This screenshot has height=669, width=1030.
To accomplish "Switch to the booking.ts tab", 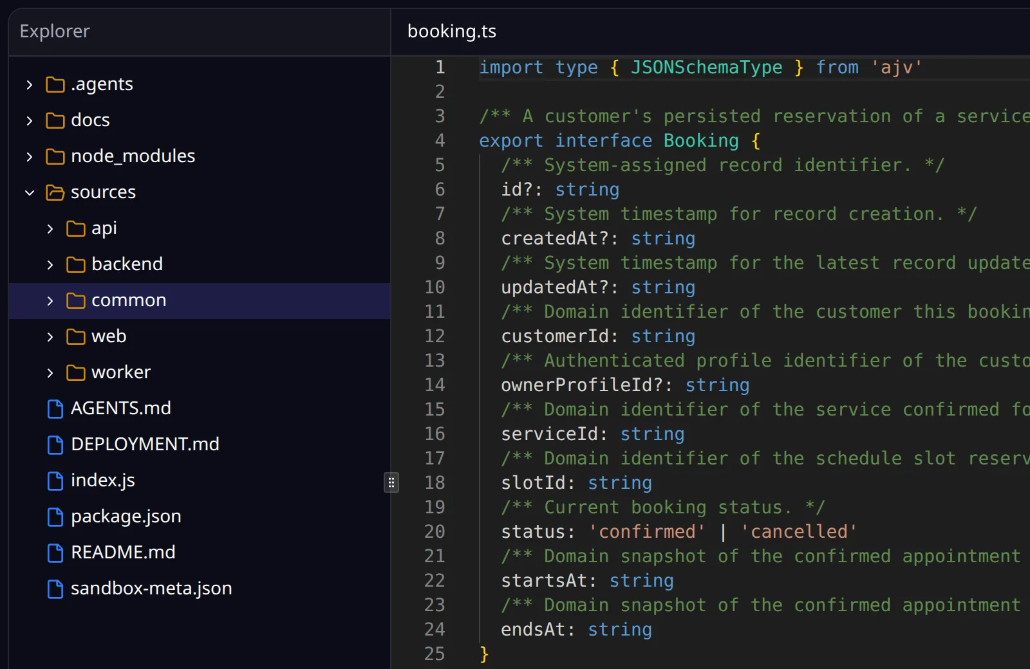I will pyautogui.click(x=452, y=32).
